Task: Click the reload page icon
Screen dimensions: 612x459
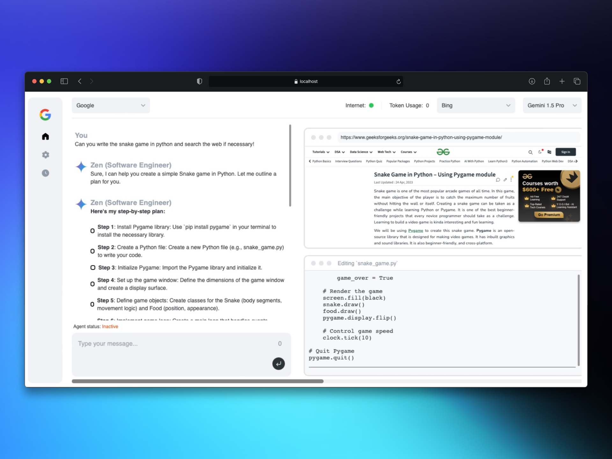Action: point(398,82)
